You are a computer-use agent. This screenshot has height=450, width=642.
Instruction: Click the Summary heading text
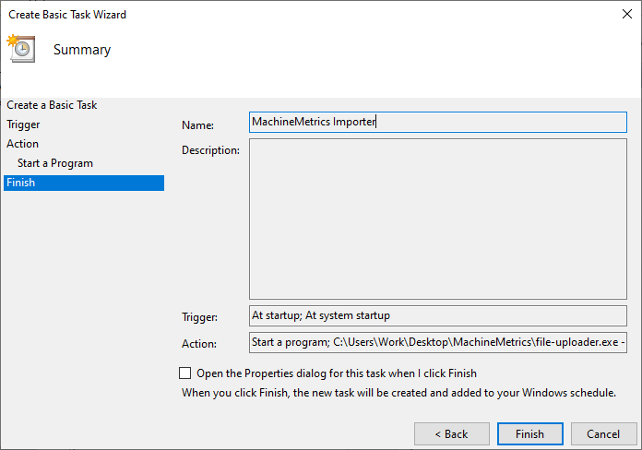coord(82,50)
